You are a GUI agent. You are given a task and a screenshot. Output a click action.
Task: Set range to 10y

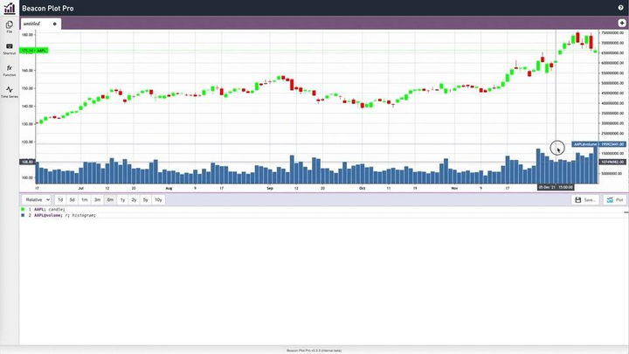pos(158,200)
